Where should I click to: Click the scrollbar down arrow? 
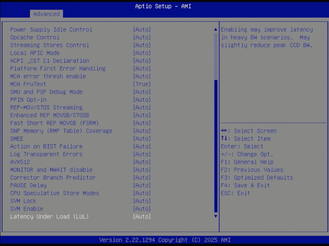coord(215,216)
